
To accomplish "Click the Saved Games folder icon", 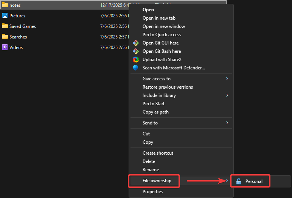I will coord(5,26).
